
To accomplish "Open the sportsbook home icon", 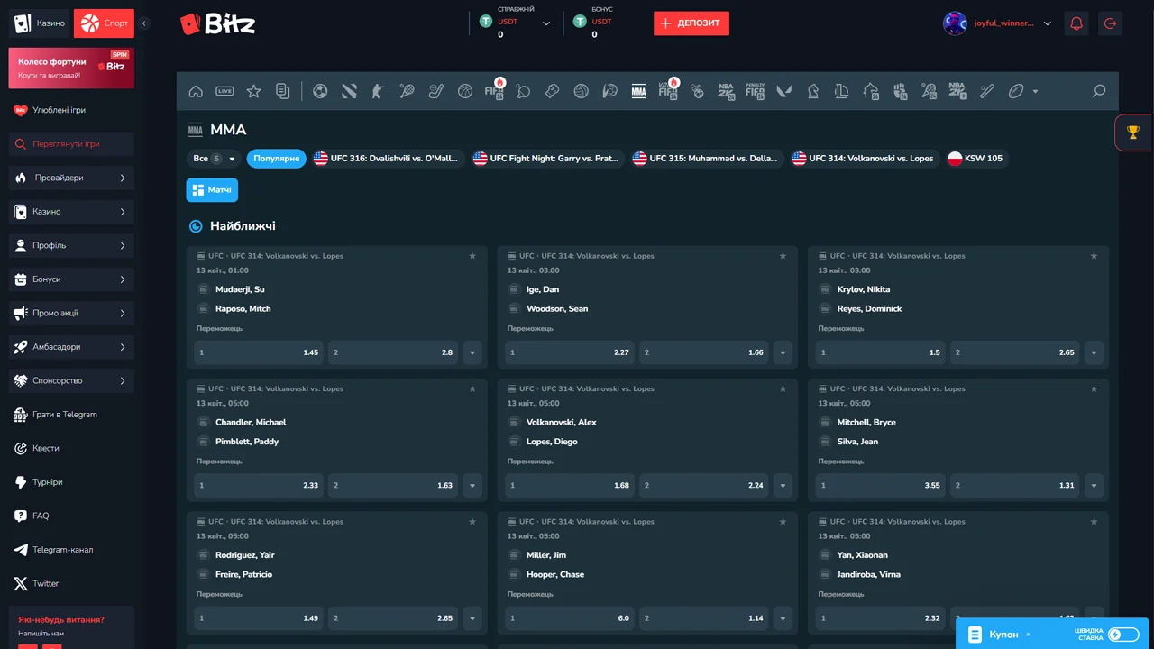I will (x=196, y=91).
